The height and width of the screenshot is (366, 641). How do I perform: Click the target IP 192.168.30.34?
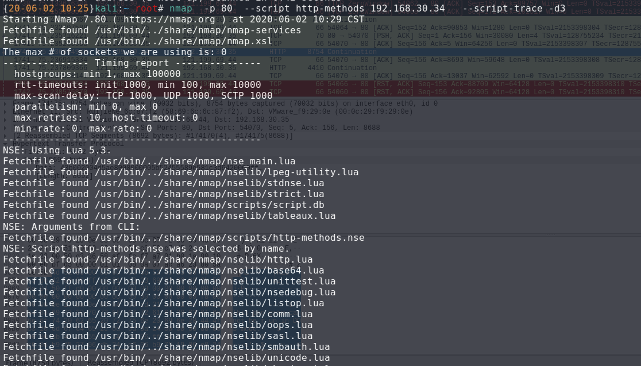(408, 8)
